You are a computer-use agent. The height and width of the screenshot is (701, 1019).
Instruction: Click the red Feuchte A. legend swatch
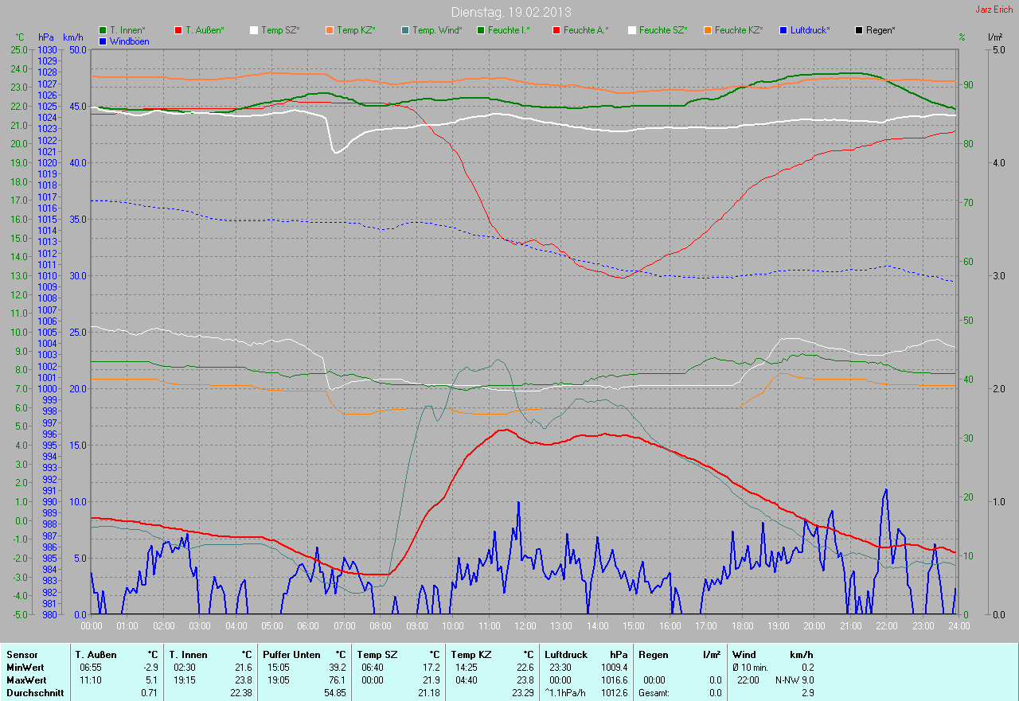[556, 30]
